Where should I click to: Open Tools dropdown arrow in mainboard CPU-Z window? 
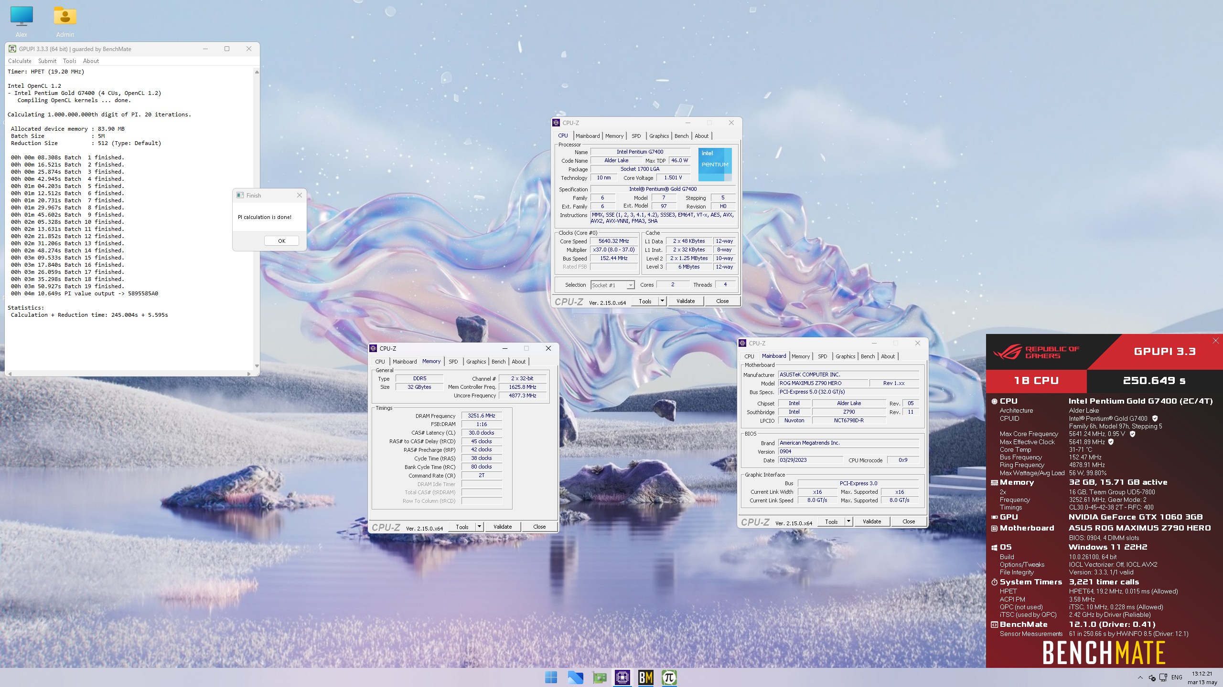[848, 521]
